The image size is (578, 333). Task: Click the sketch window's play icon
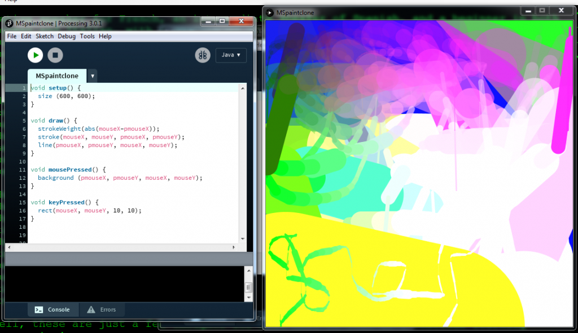(270, 12)
